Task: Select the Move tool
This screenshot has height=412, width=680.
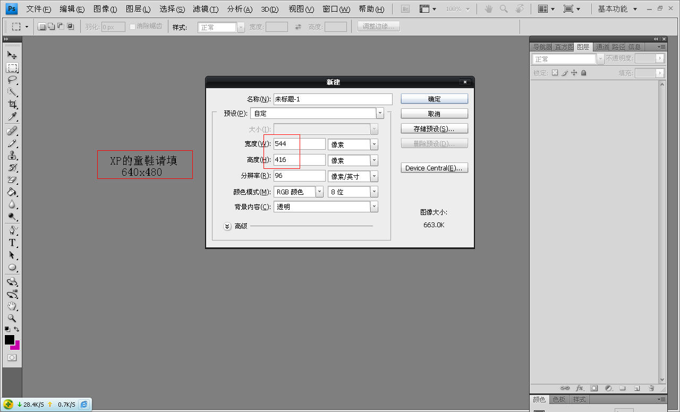Action: click(12, 55)
